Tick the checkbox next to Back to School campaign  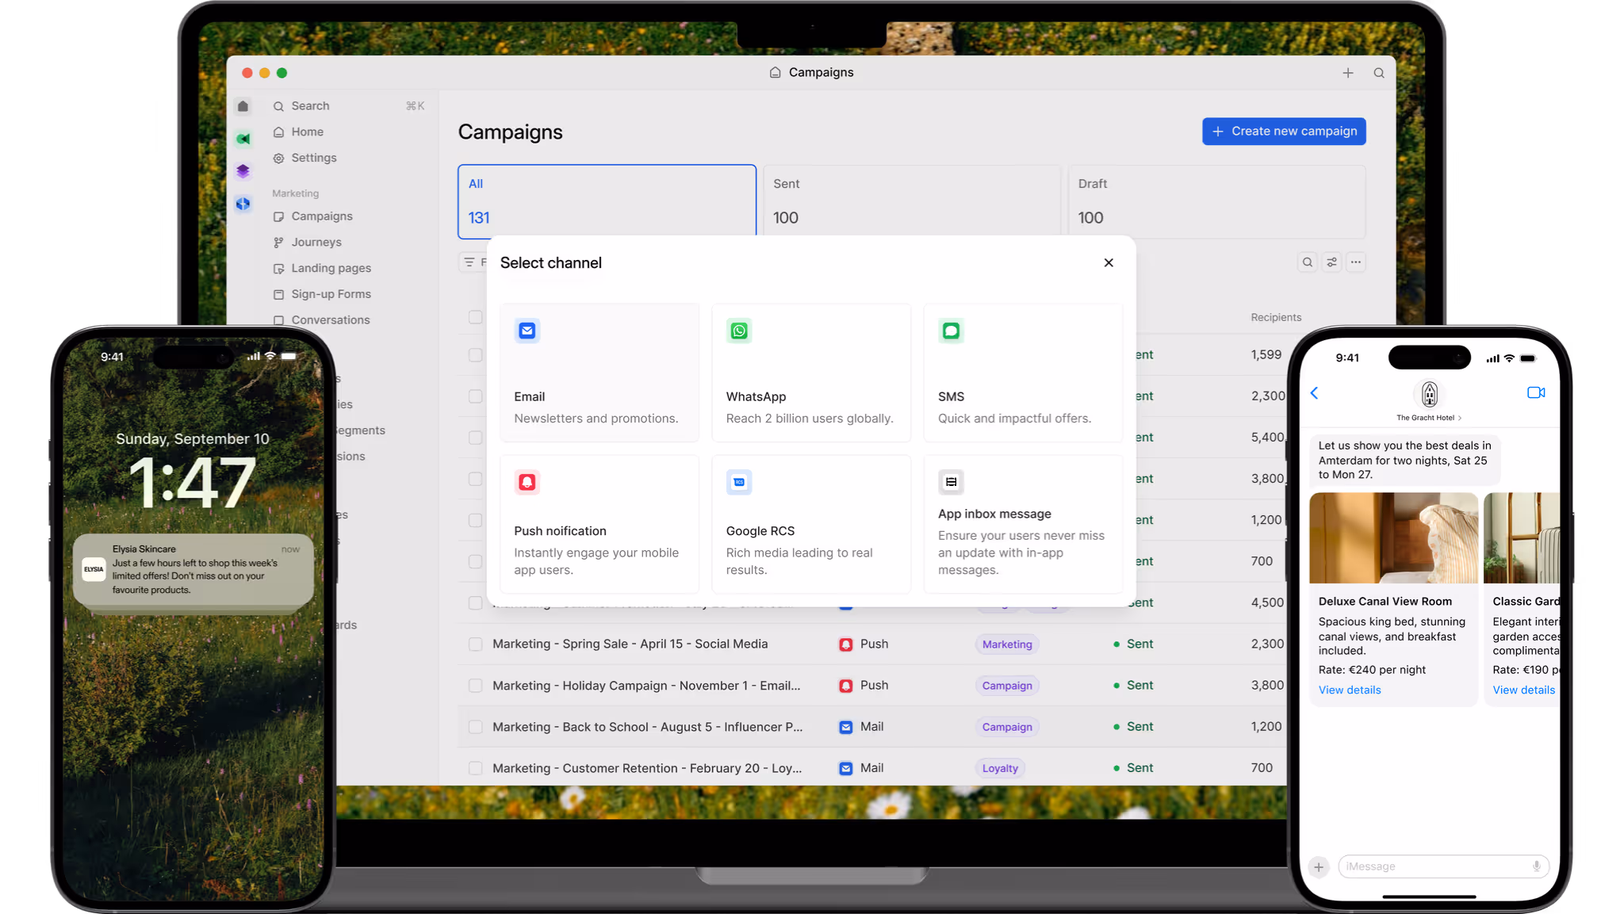click(x=475, y=726)
